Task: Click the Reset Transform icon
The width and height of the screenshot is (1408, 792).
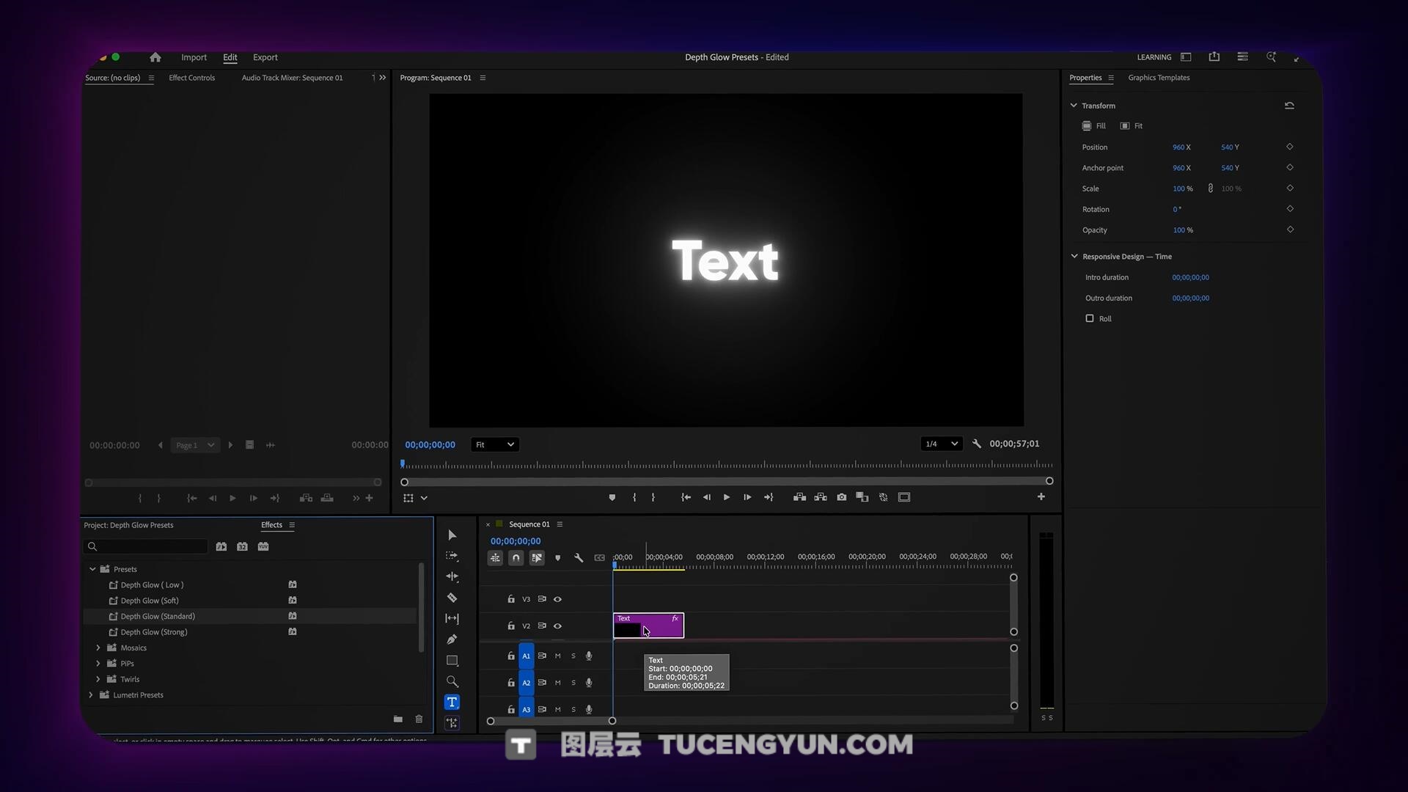Action: (x=1289, y=106)
